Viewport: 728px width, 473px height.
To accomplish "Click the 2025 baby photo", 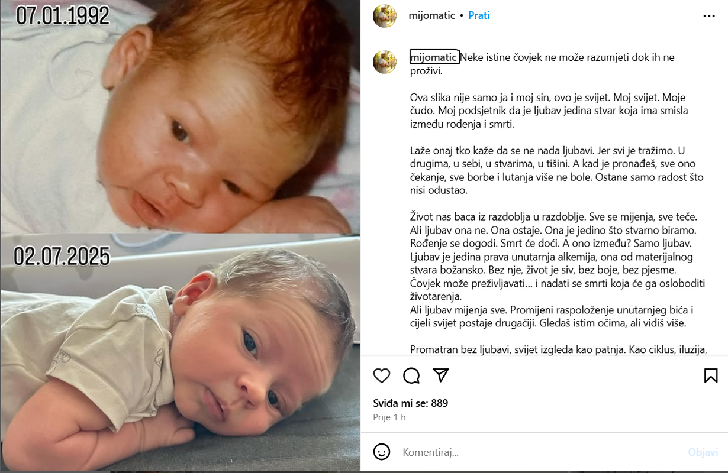I will coord(180,353).
